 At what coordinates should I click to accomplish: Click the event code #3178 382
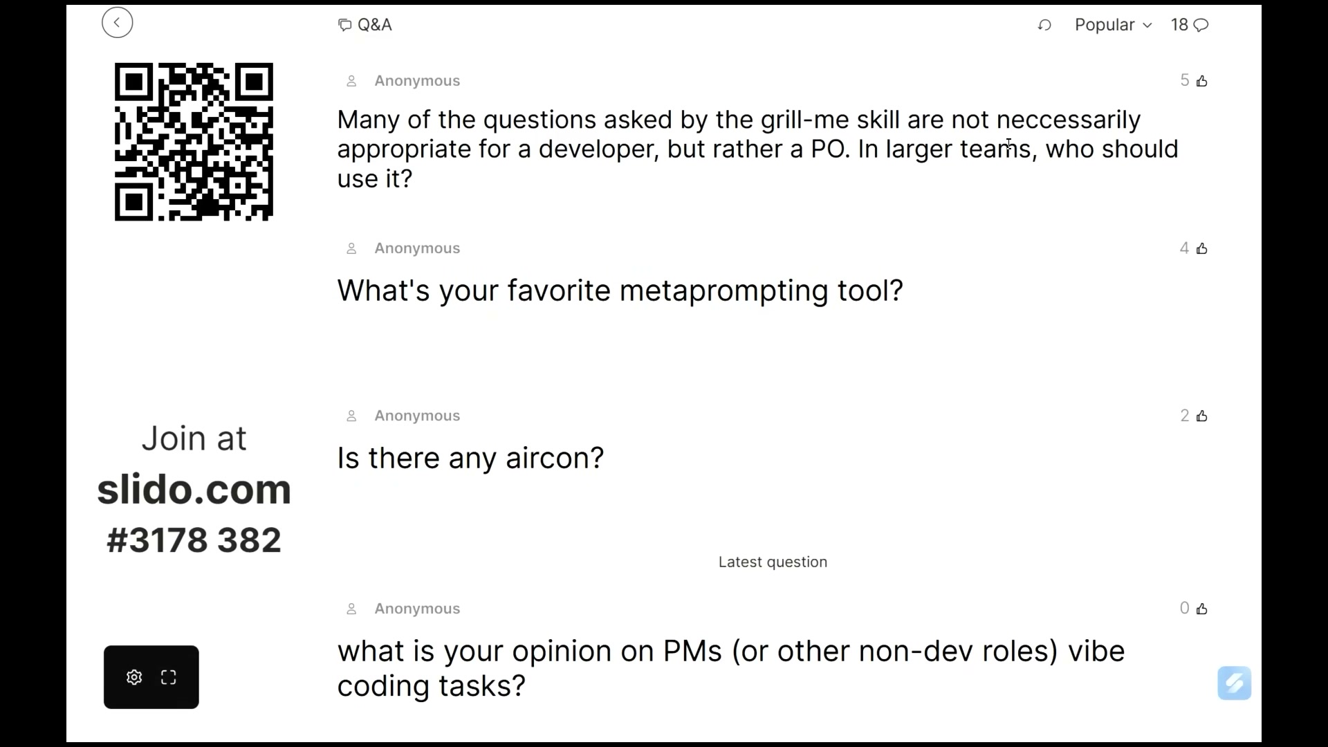point(194,540)
